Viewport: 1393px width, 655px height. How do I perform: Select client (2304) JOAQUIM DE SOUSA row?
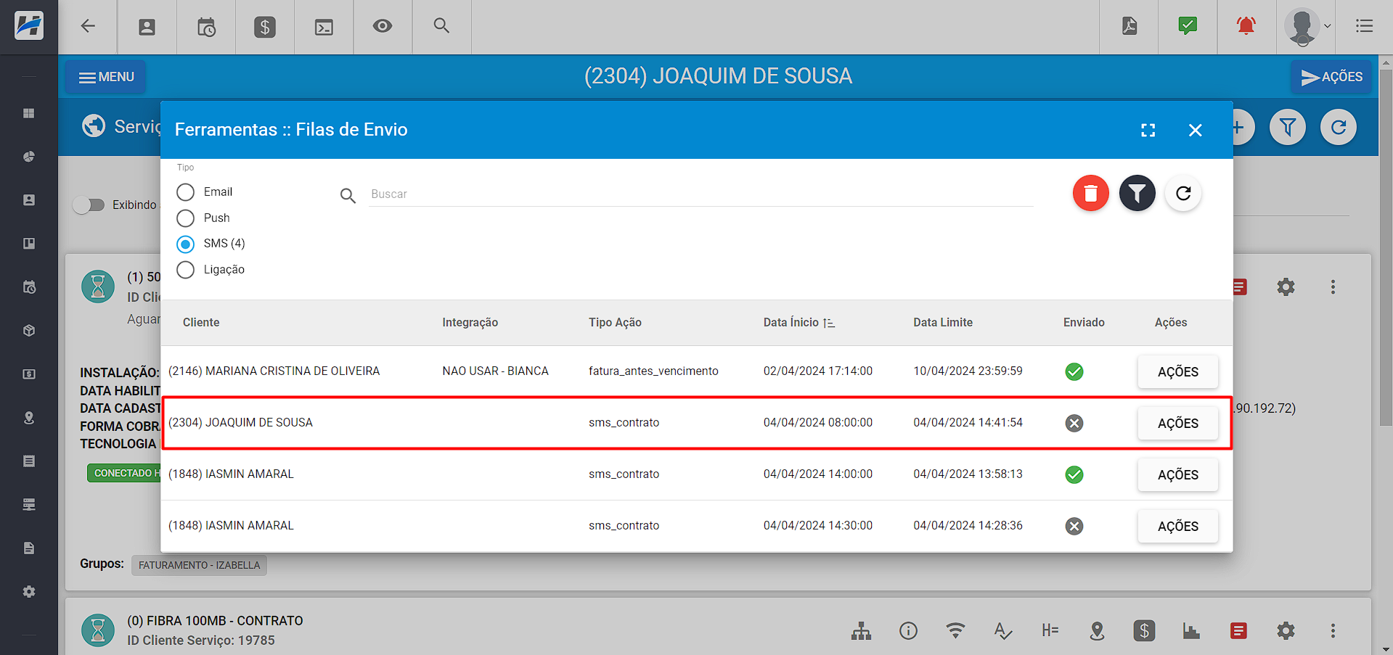[696, 424]
